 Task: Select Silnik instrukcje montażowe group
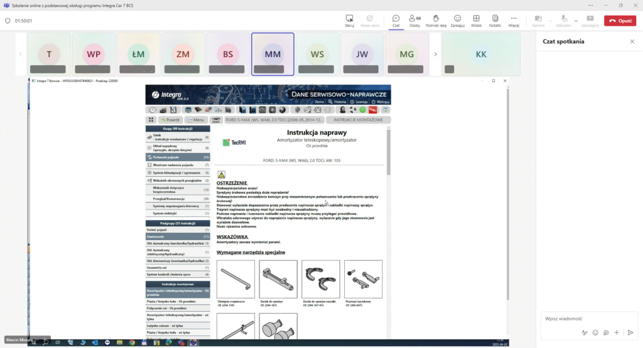pos(178,137)
